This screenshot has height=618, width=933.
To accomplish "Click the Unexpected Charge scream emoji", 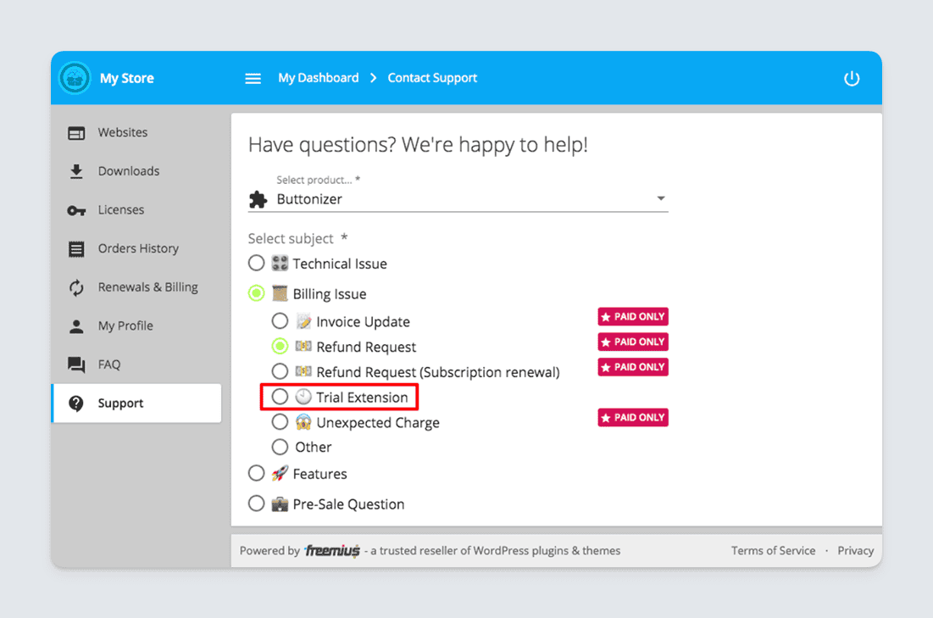I will (303, 422).
